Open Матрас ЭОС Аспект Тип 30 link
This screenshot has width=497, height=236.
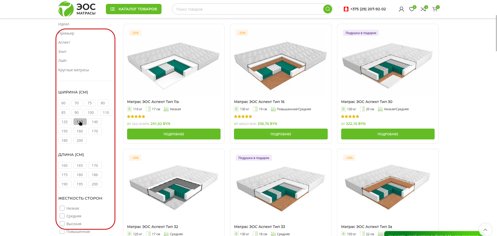tap(367, 102)
